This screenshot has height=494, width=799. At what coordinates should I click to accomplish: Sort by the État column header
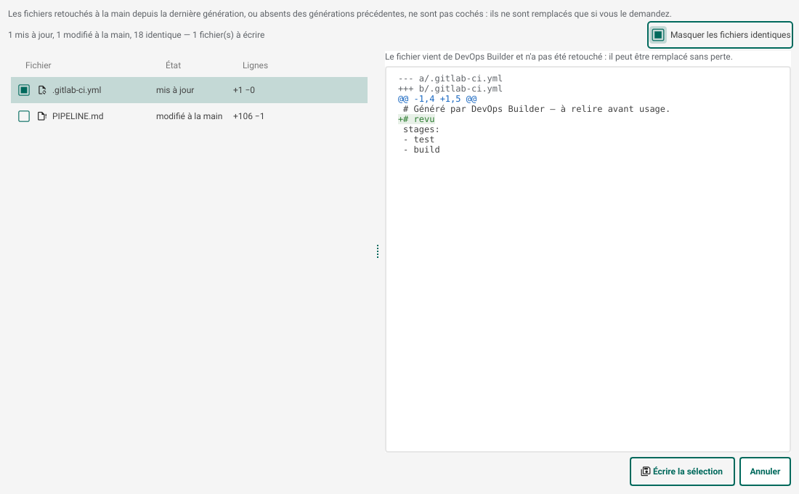[x=174, y=65]
